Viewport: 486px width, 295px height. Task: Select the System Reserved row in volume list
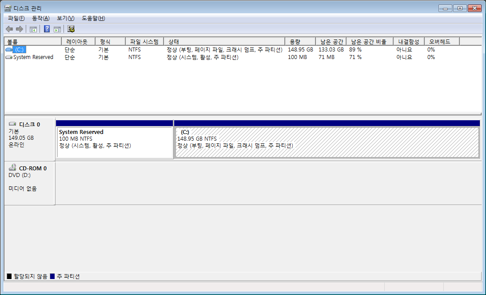pyautogui.click(x=33, y=57)
